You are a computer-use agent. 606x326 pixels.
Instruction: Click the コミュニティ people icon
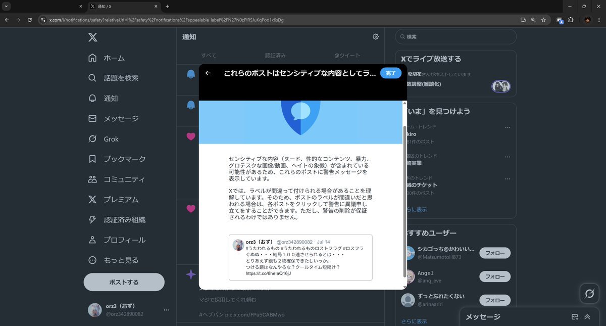tap(92, 179)
